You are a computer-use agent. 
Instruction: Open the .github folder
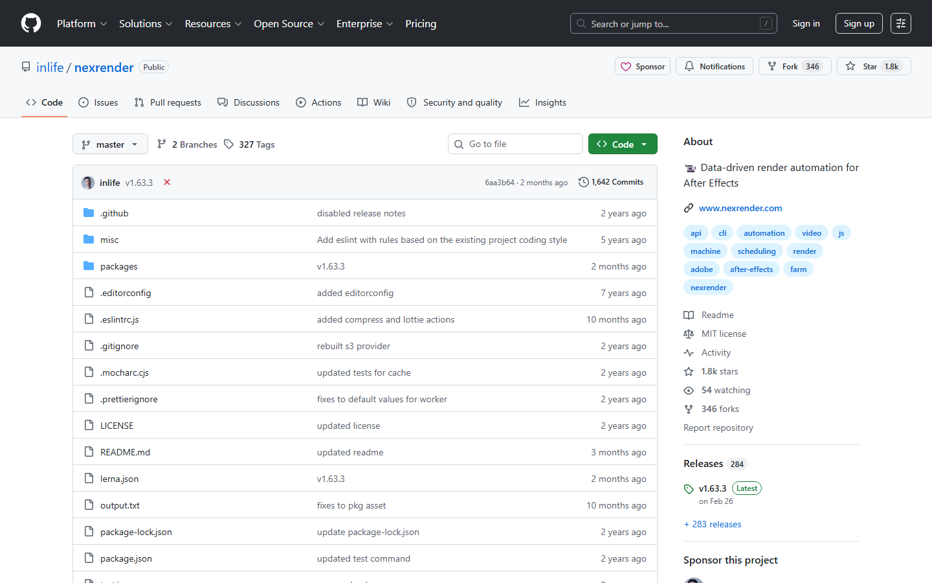(x=115, y=213)
